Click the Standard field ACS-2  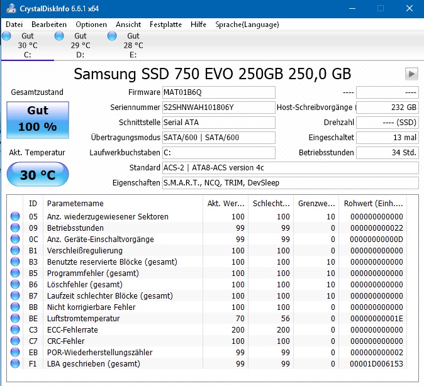coord(291,168)
